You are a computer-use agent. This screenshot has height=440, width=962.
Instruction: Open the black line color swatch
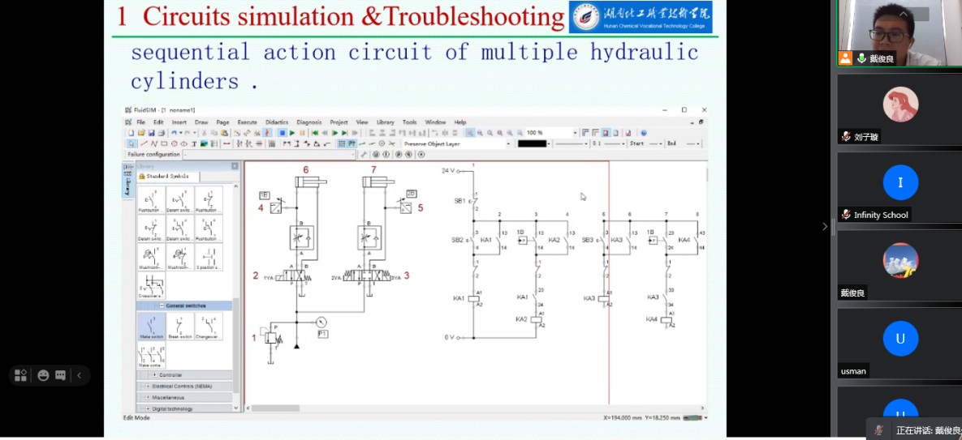pyautogui.click(x=533, y=144)
